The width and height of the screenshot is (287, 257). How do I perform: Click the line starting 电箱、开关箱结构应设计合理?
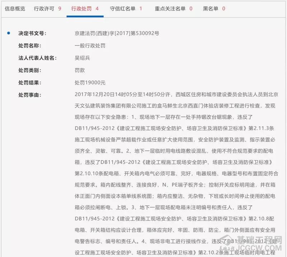175,230
